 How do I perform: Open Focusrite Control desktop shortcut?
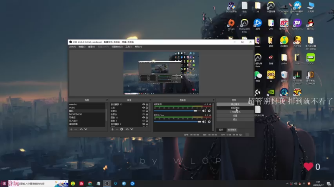[297, 78]
